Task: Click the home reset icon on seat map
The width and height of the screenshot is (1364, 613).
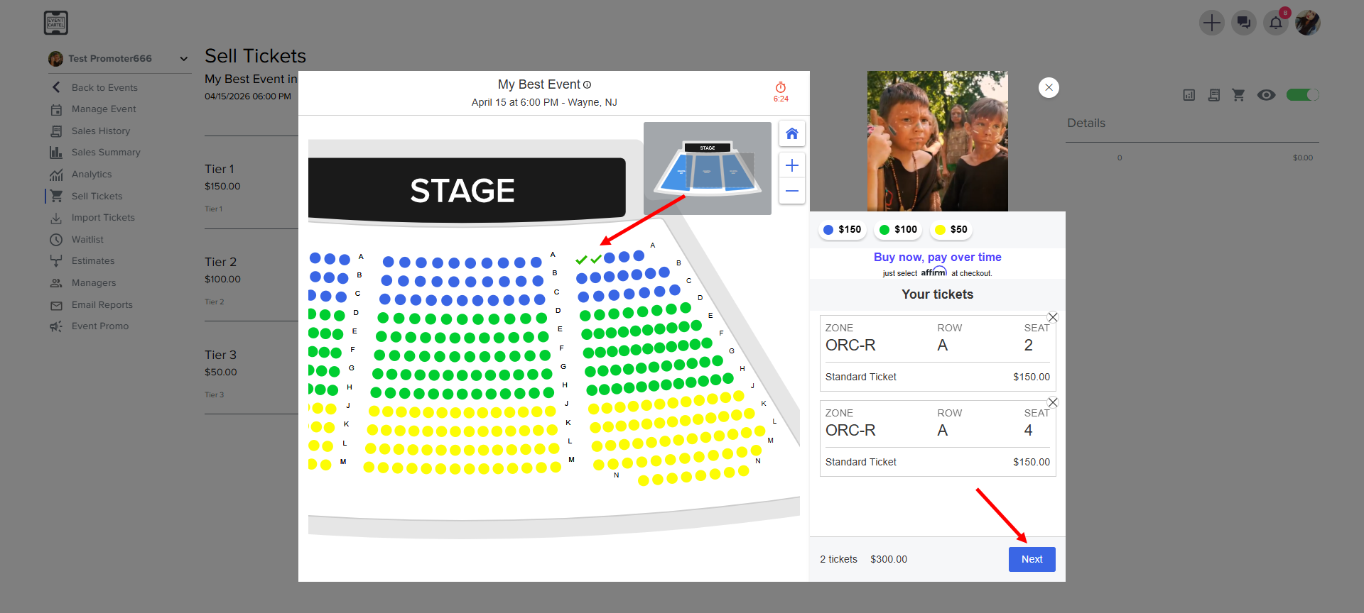Action: (792, 133)
